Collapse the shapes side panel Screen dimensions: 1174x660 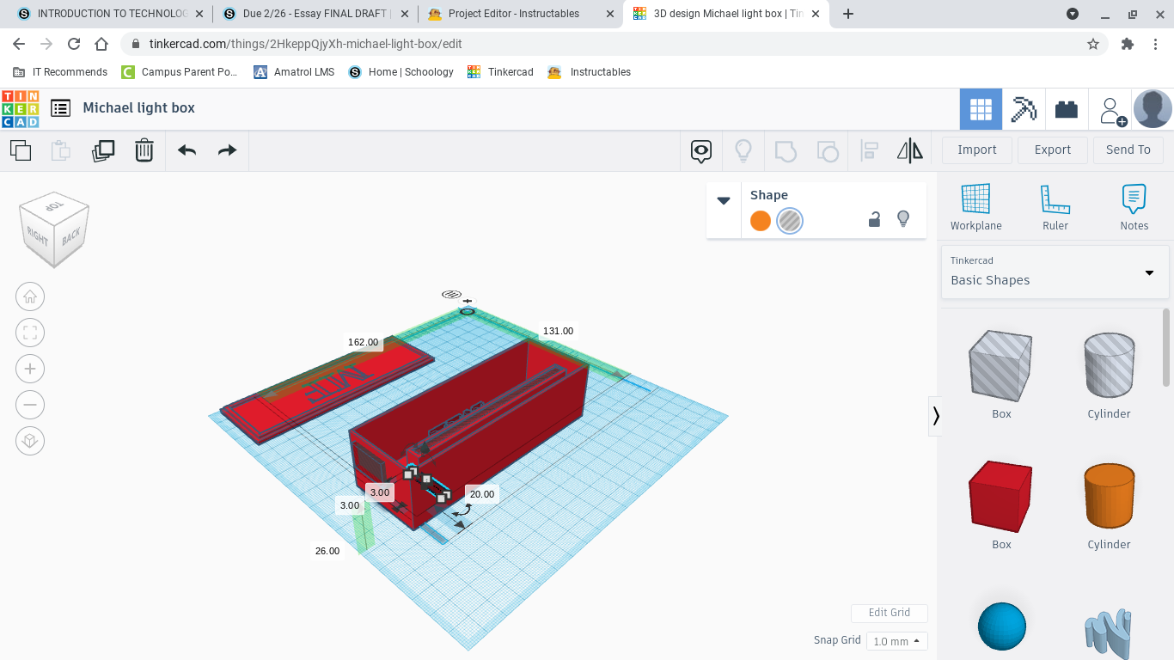point(936,416)
